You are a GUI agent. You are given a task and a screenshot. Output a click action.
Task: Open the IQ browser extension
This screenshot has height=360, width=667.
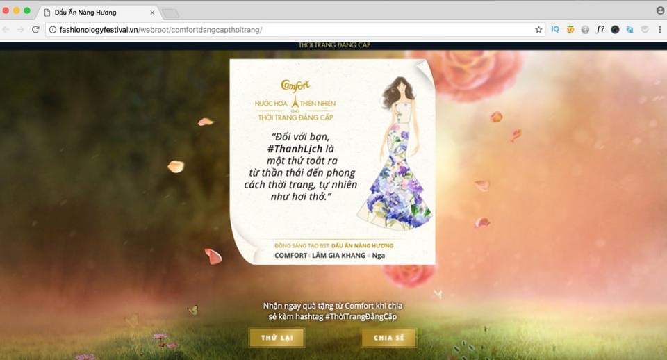pos(554,29)
